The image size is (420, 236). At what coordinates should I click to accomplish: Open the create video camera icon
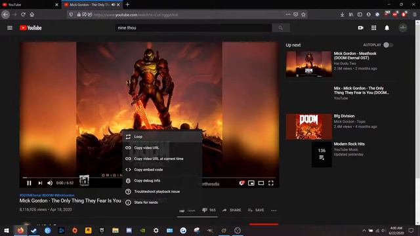click(360, 28)
